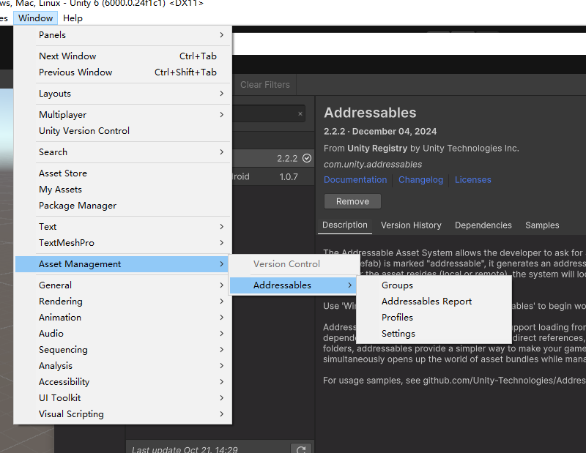This screenshot has width=586, height=453.
Task: Expand the Analysis submenu
Action: 122,366
